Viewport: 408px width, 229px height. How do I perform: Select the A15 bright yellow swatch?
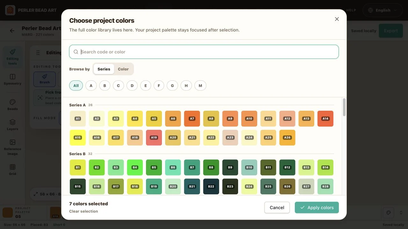[x=78, y=138]
